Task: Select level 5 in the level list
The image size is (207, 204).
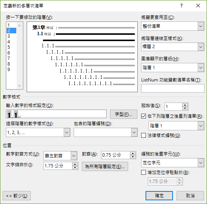Action: 9,47
